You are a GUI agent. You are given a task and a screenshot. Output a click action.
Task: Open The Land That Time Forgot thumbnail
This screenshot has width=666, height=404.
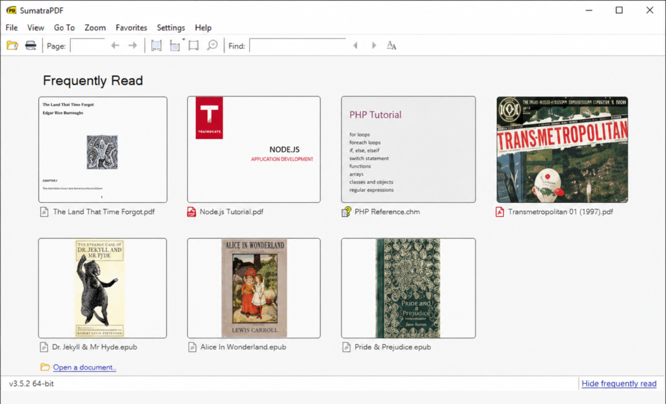(x=103, y=150)
